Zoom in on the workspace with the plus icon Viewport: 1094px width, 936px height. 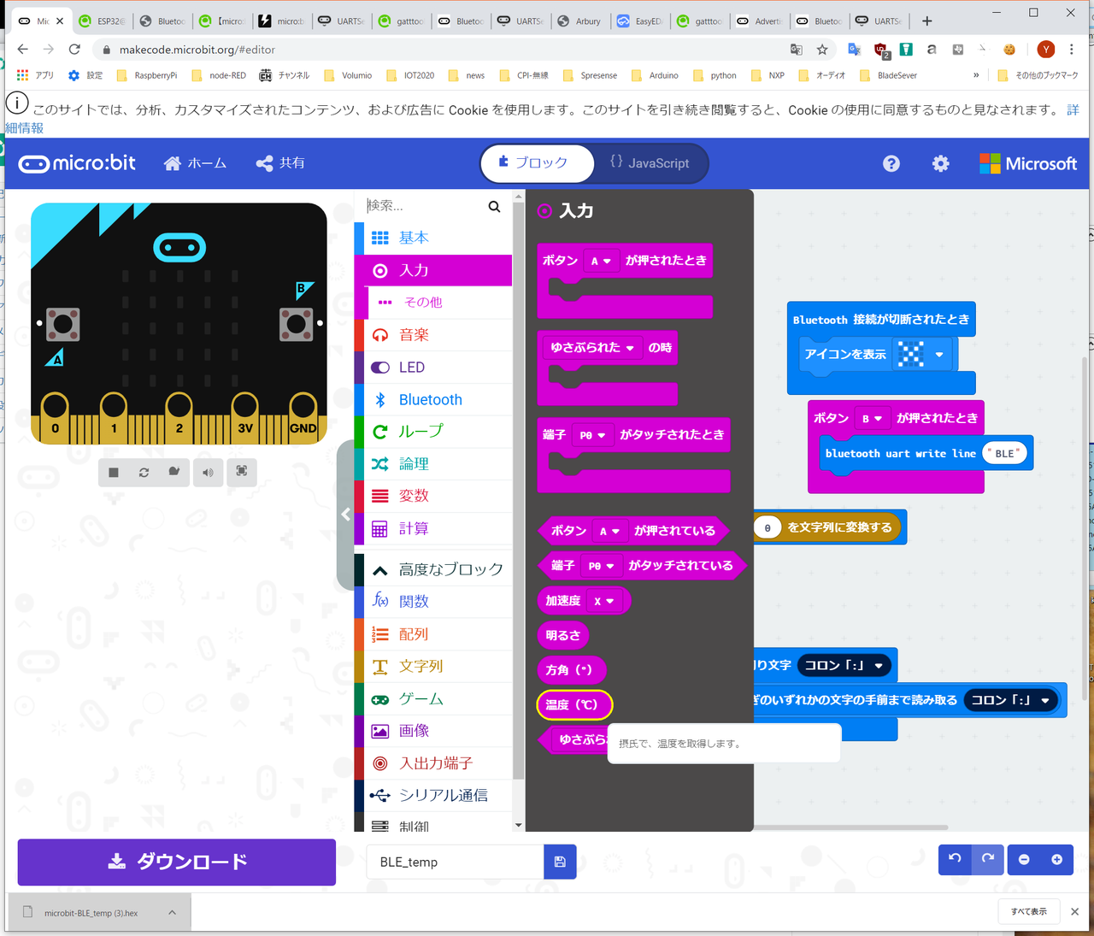coord(1058,860)
